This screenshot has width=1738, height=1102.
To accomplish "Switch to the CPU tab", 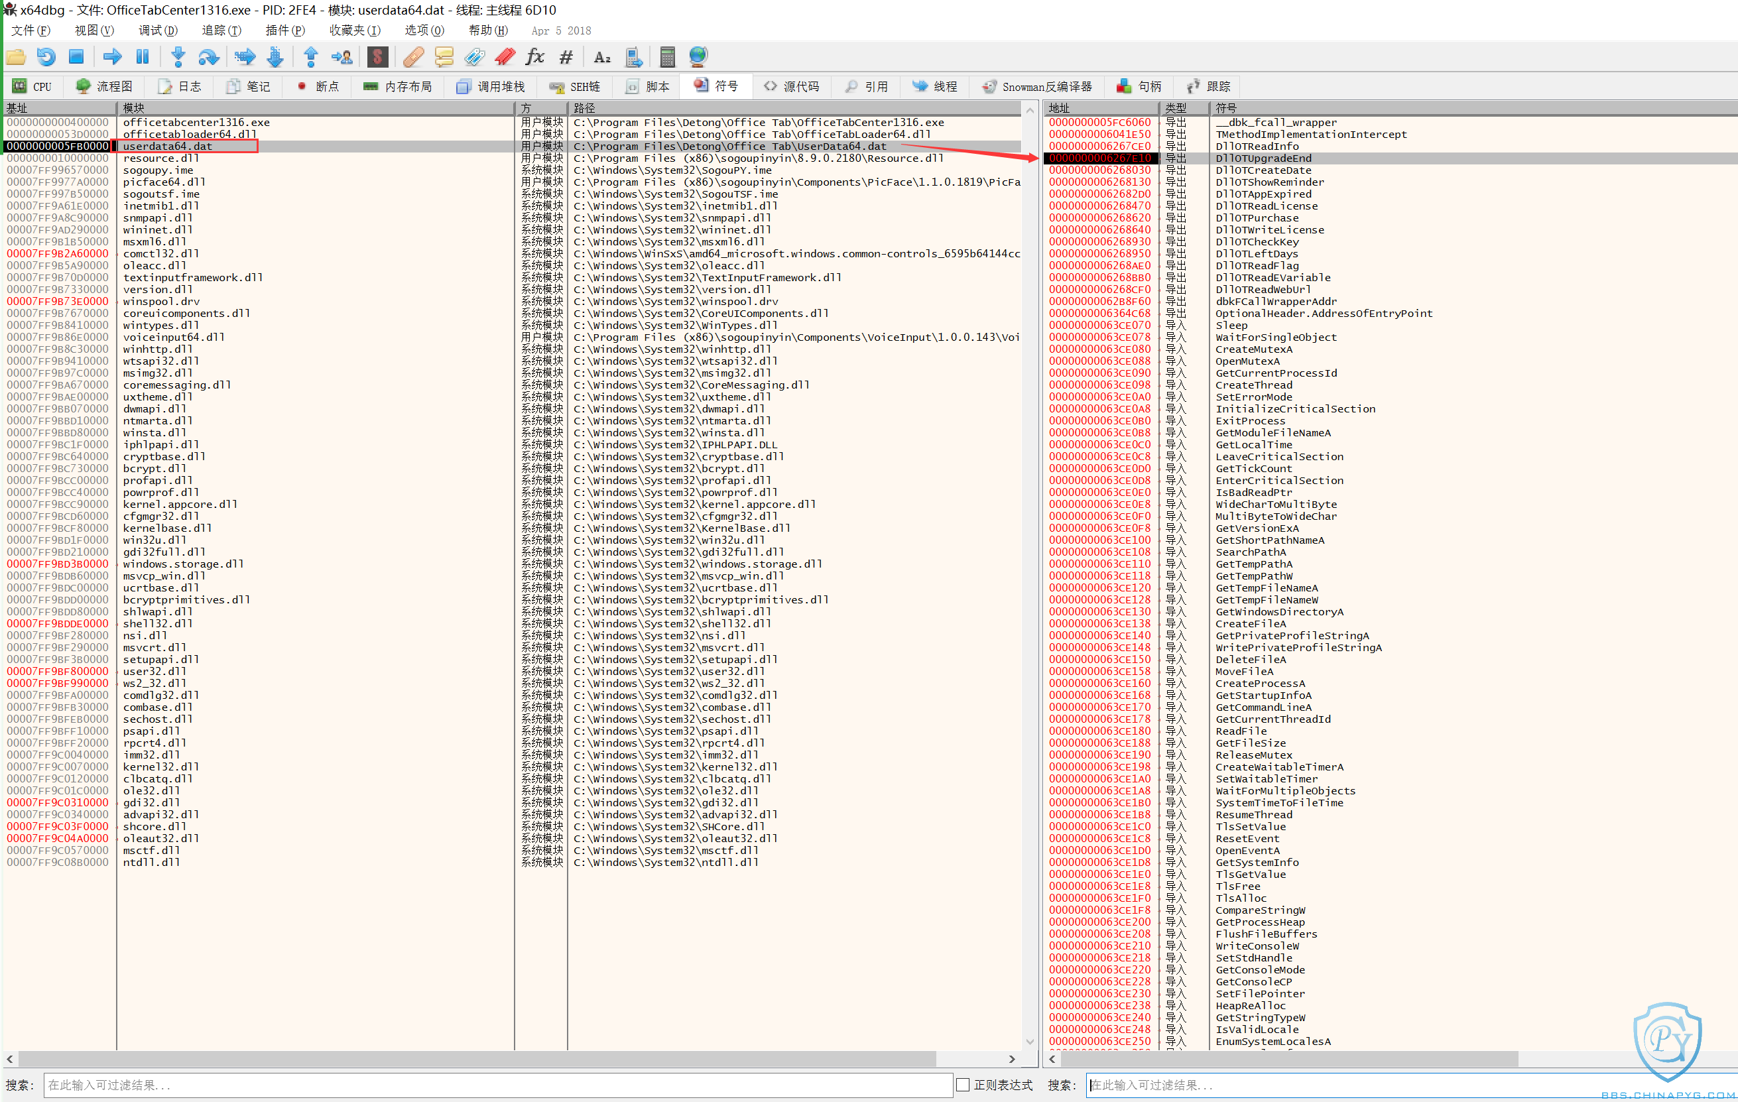I will (32, 87).
